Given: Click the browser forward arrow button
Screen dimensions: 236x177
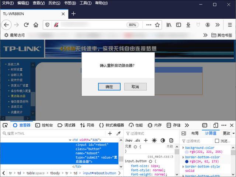Looking at the screenshot, I should 16,25.
